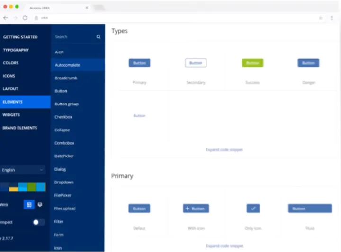Viewport: 341px width, 252px height.
Task: Click the outlined Secondary button
Action: (196, 63)
